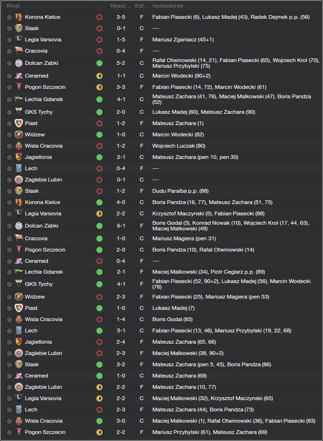Click gray info circle beside Ceramed 1-1 row
This screenshot has width=323, height=441.
[x=9, y=76]
